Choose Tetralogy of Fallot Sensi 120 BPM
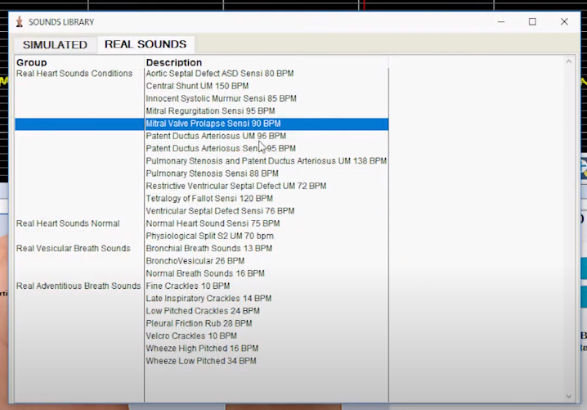 click(x=209, y=199)
